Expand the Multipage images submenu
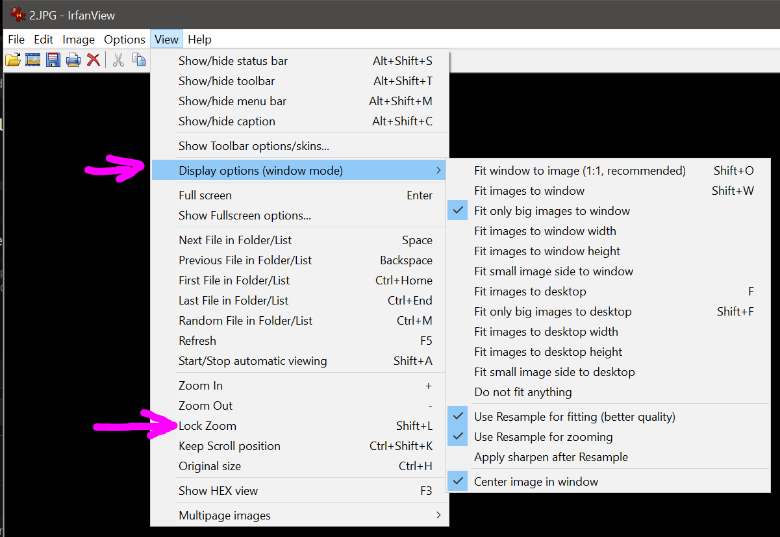This screenshot has width=780, height=537. click(299, 516)
